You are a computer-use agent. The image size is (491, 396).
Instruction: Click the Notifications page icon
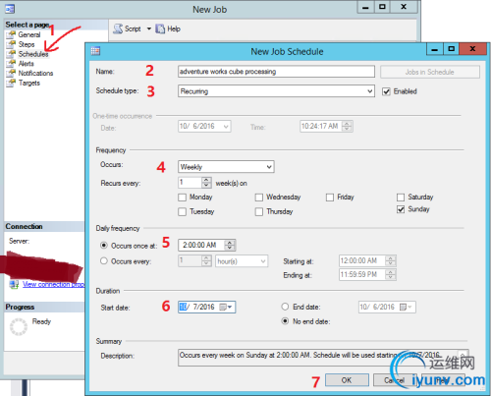click(x=11, y=73)
